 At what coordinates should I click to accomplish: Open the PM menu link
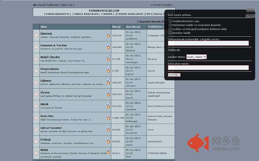click(149, 14)
